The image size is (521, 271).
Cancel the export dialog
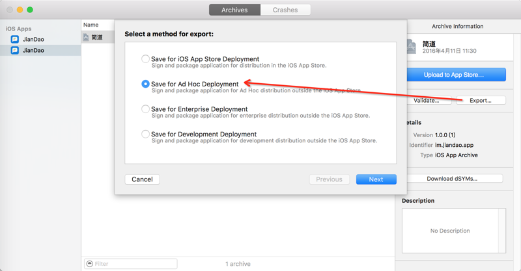coord(142,179)
